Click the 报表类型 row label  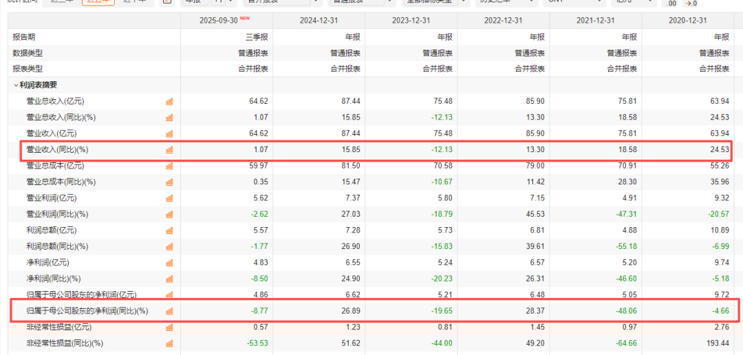(28, 69)
